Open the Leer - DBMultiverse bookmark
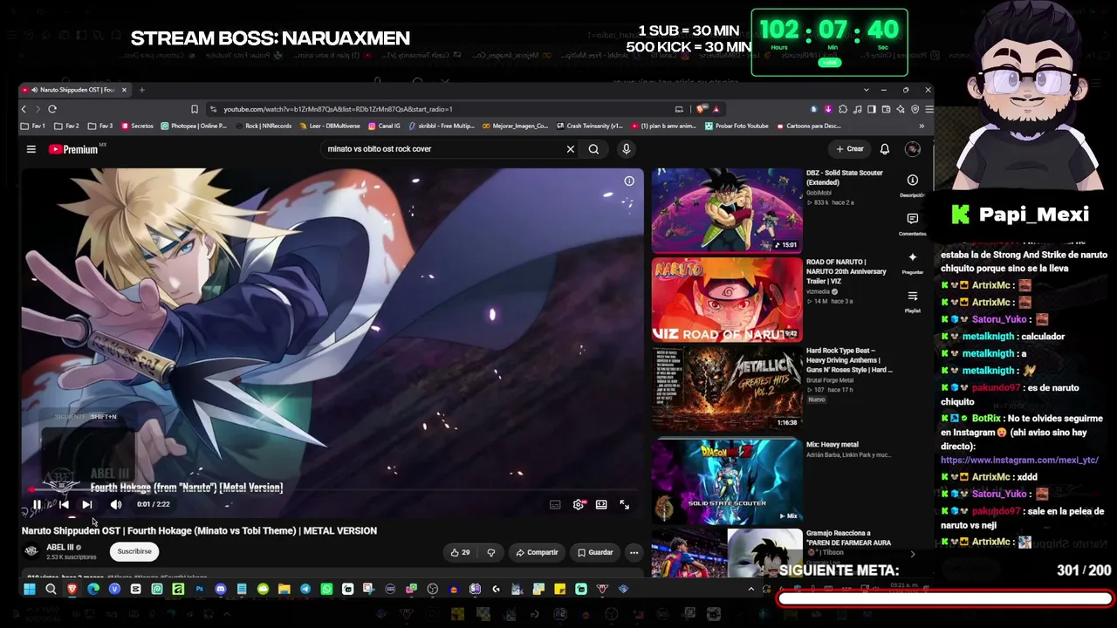1117x628 pixels. pos(331,126)
